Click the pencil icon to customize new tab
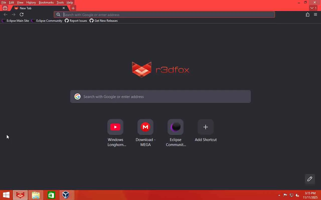Screen dimensions: 321x200 tap(310, 179)
